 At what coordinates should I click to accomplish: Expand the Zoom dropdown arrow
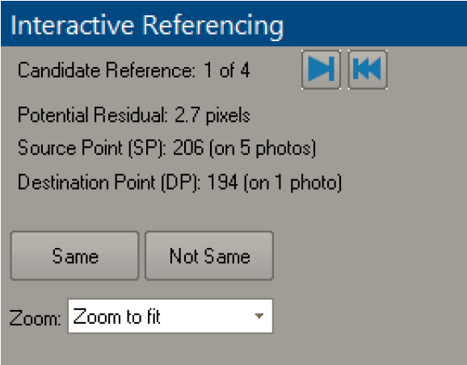coord(259,316)
